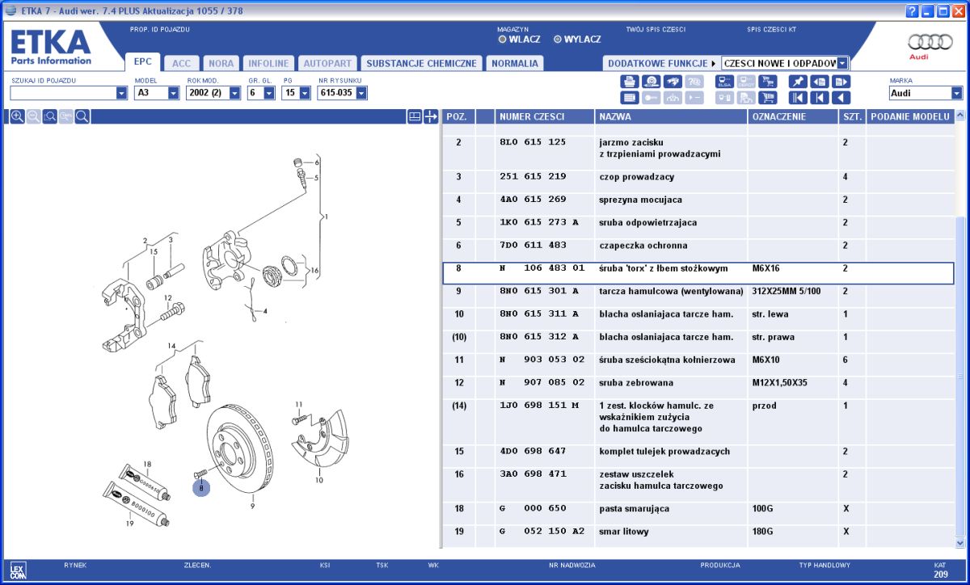Click highlighted position 8 marker in diagram
The image size is (970, 585).
pyautogui.click(x=201, y=487)
